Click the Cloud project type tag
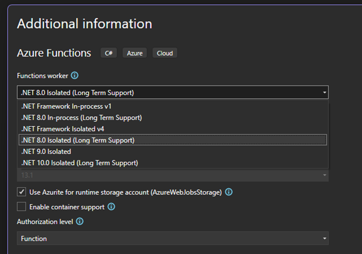The height and width of the screenshot is (254, 362). click(x=165, y=53)
